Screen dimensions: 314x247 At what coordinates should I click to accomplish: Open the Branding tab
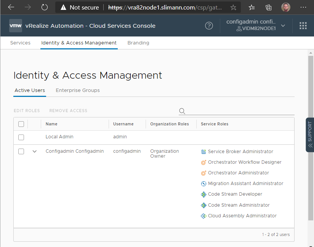coord(138,43)
